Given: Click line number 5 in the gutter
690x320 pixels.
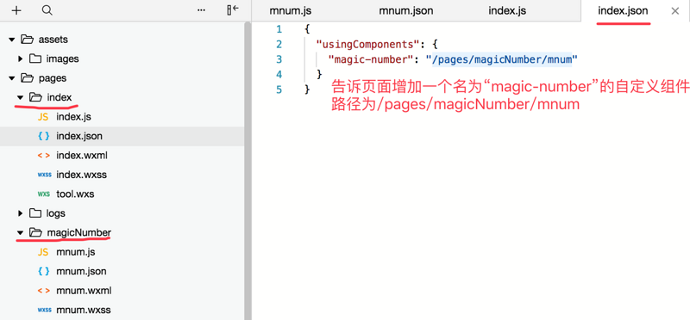Looking at the screenshot, I should coord(279,89).
